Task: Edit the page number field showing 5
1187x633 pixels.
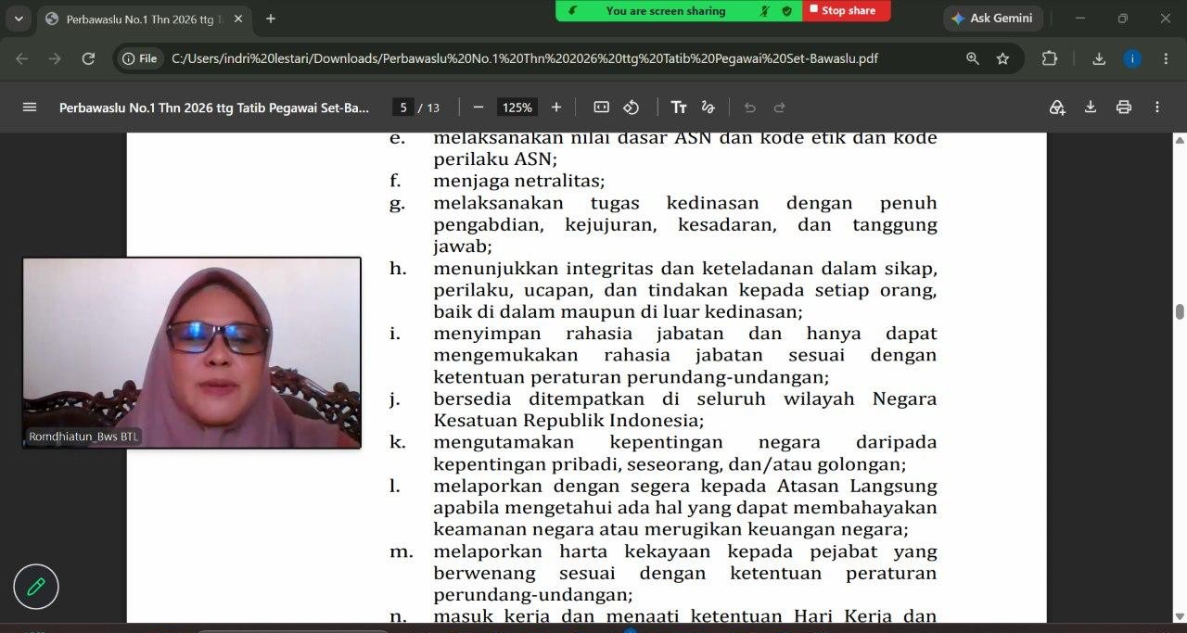Action: 402,108
